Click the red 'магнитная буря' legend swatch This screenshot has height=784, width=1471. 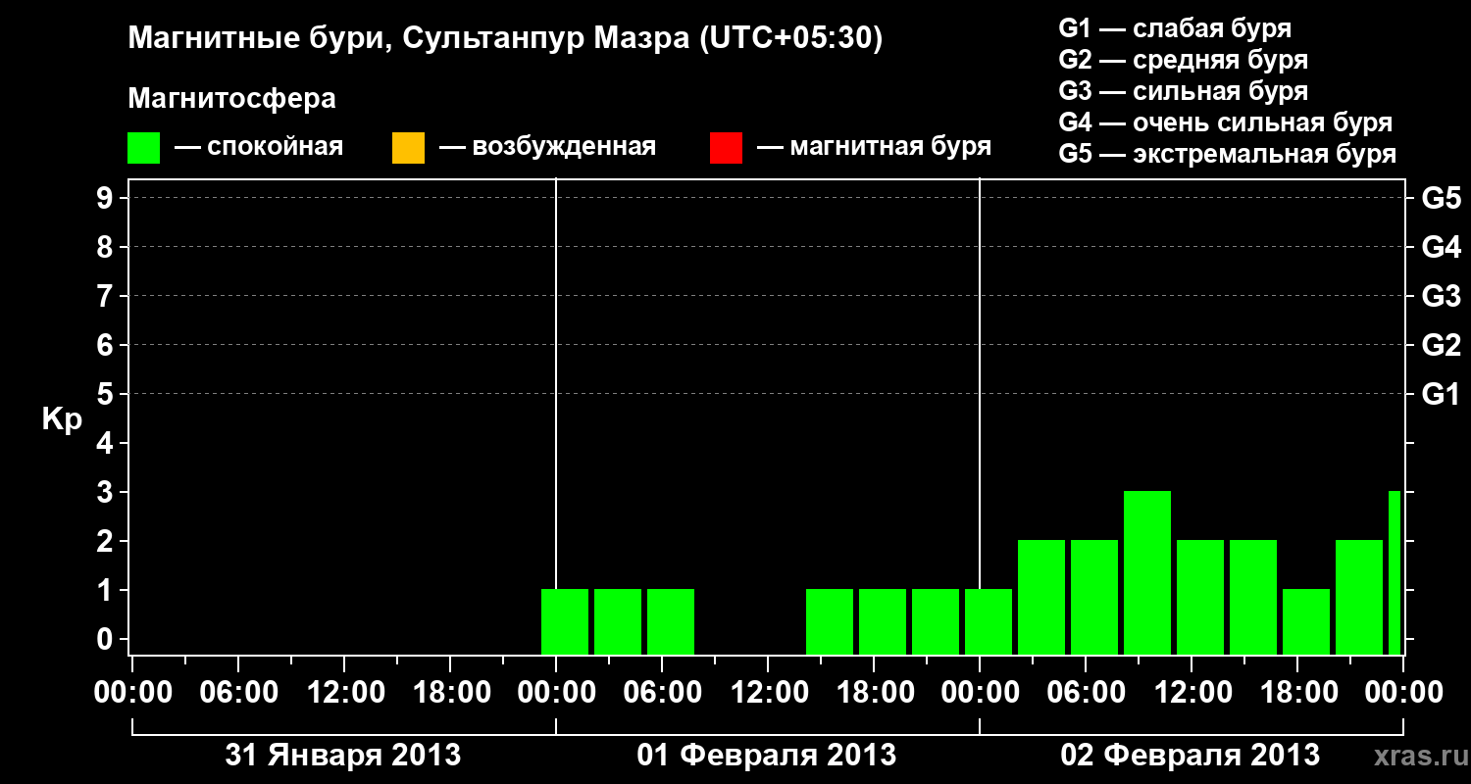[x=726, y=148]
